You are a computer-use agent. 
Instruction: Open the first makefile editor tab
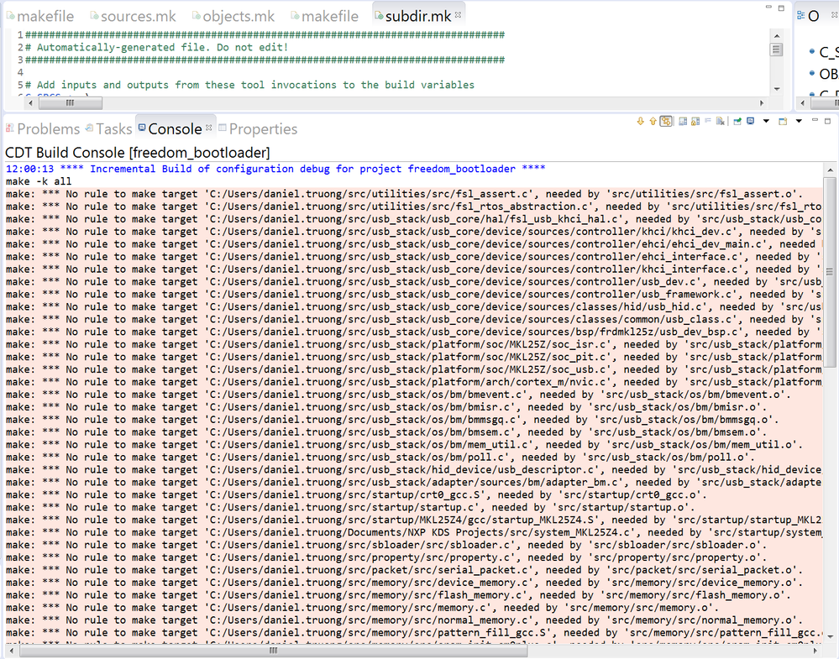pos(40,16)
